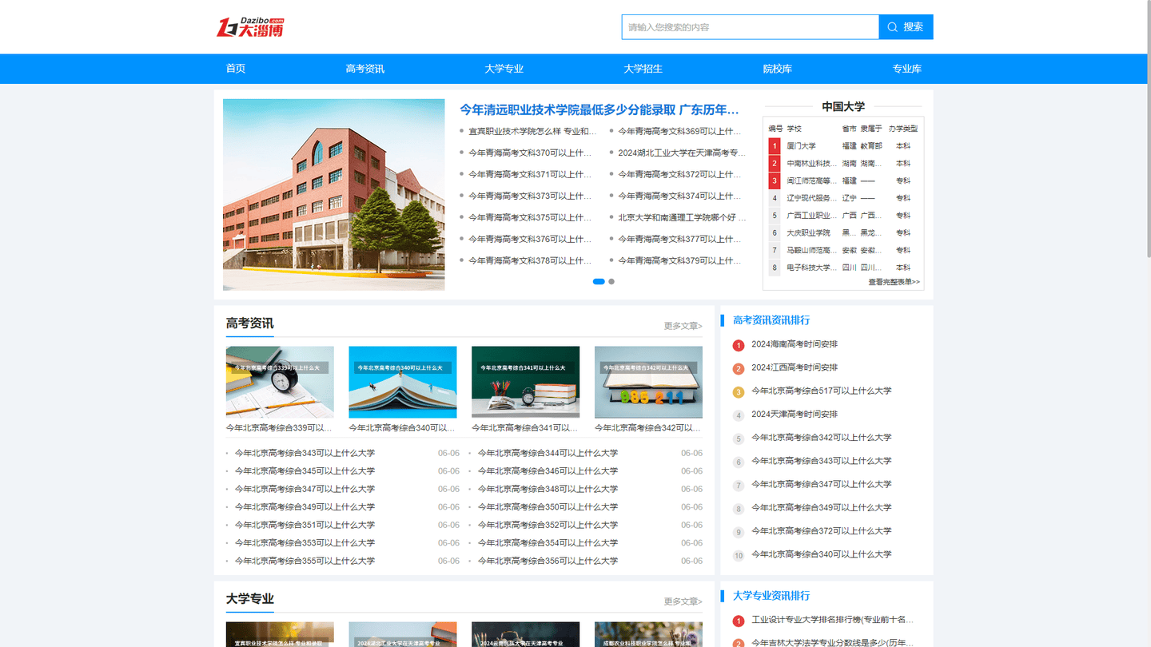
Task: Open list item 今年北京高考综合349可以上什么大学
Action: click(305, 507)
